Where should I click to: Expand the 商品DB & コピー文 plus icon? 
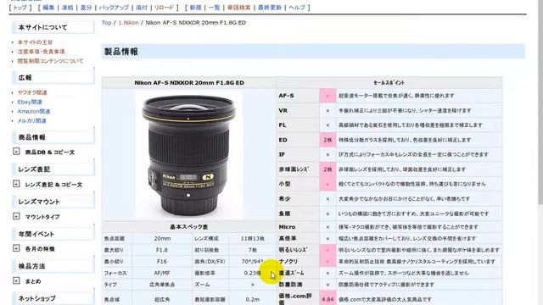tap(16, 152)
